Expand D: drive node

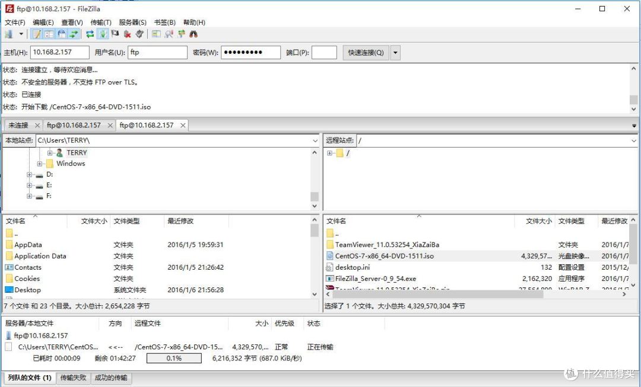(30, 174)
